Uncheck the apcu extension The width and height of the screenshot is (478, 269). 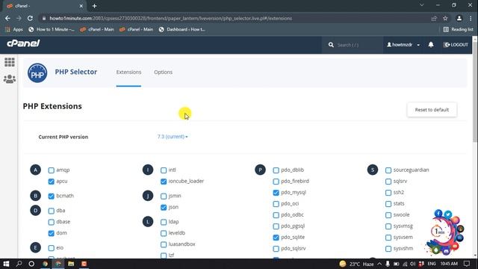52,182
